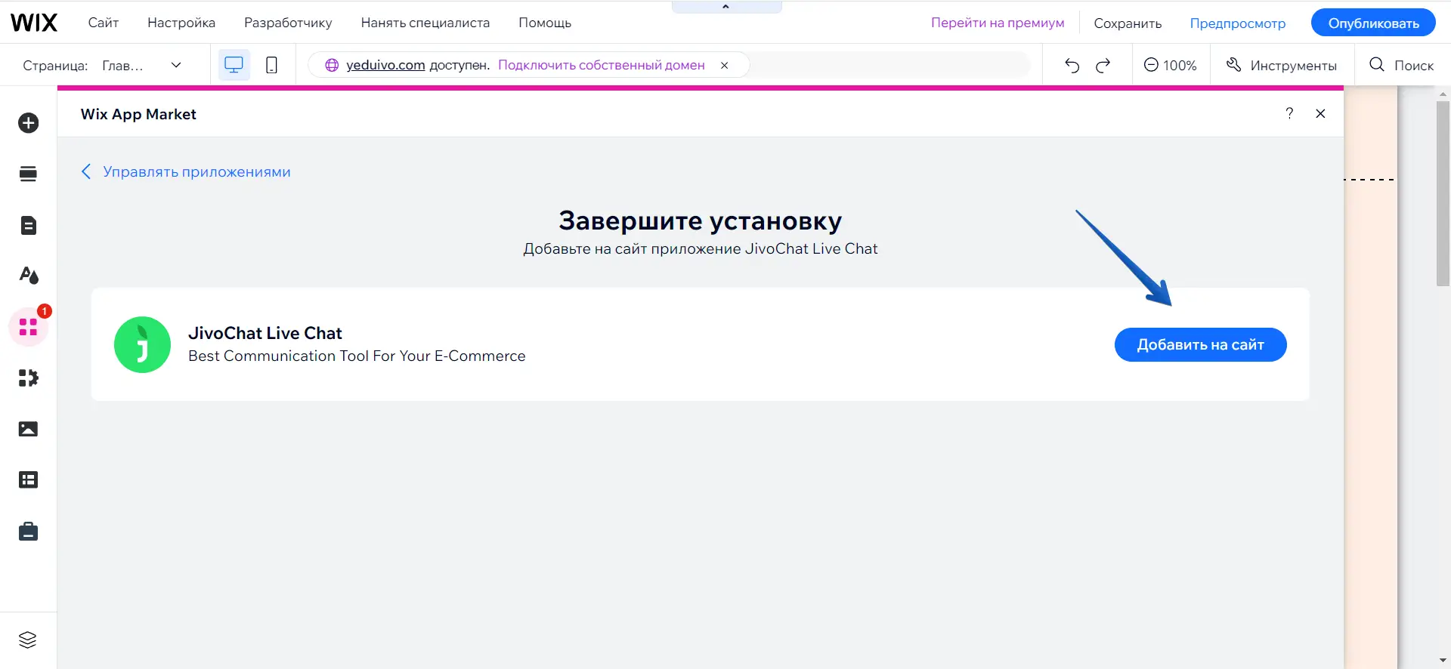Expand the page selector dropdown

176,66
